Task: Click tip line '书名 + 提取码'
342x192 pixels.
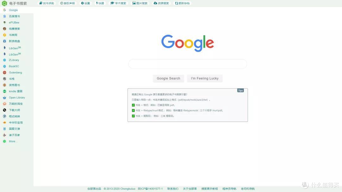Action: coord(153,116)
